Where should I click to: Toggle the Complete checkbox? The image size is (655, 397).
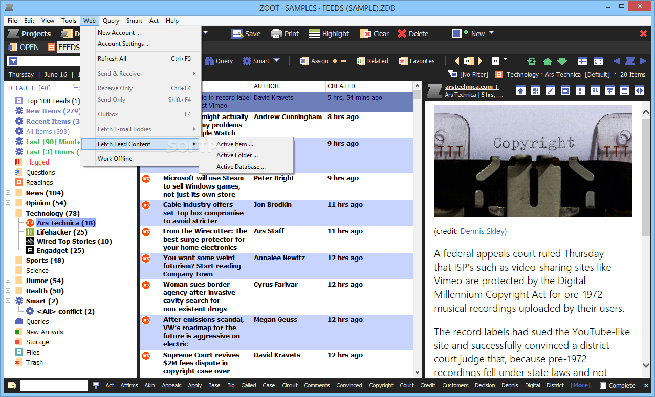tap(603, 385)
